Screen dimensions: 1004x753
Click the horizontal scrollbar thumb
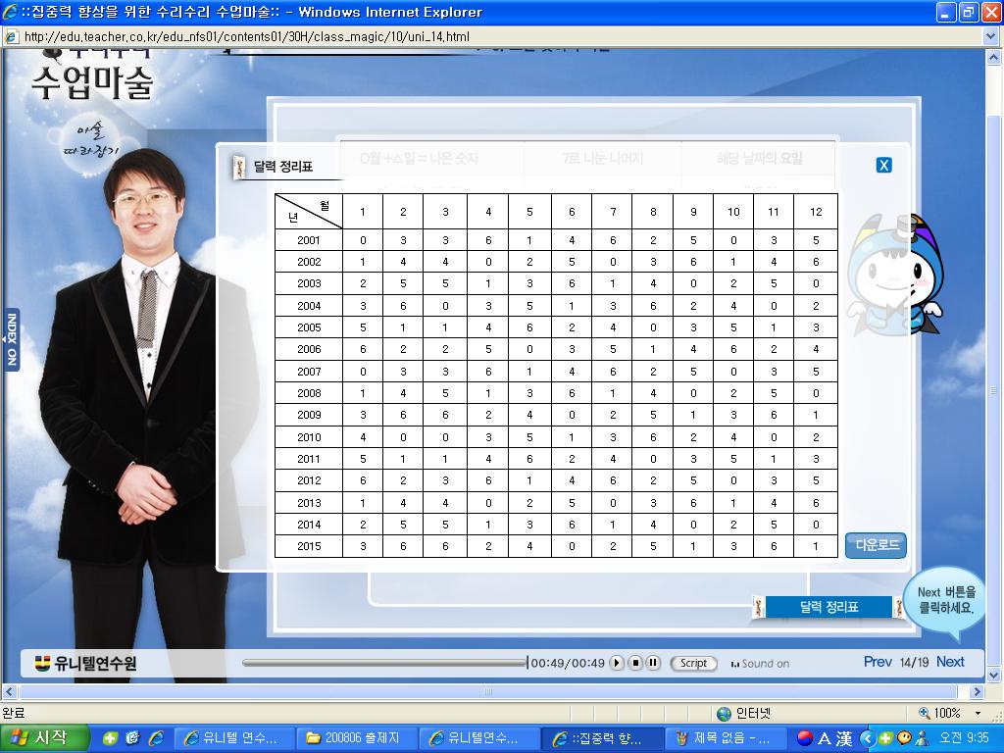coord(488,691)
